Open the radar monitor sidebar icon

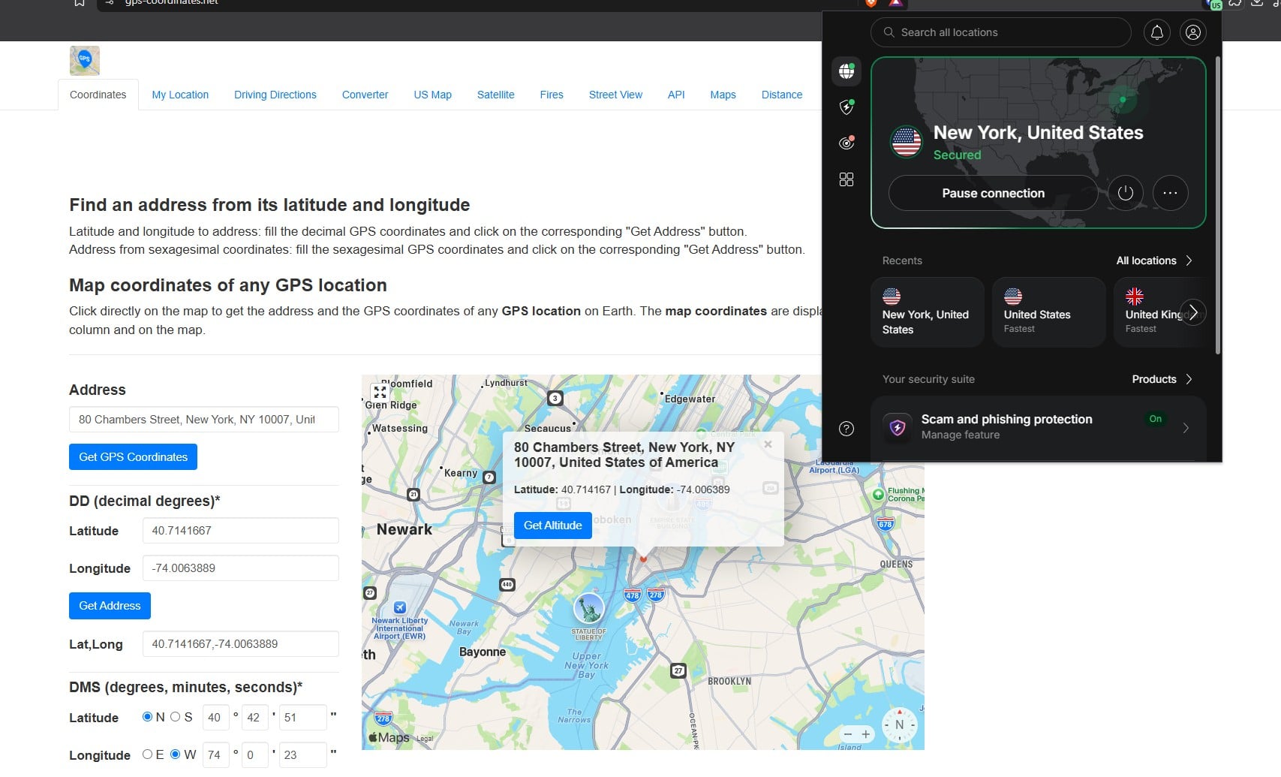pos(846,143)
